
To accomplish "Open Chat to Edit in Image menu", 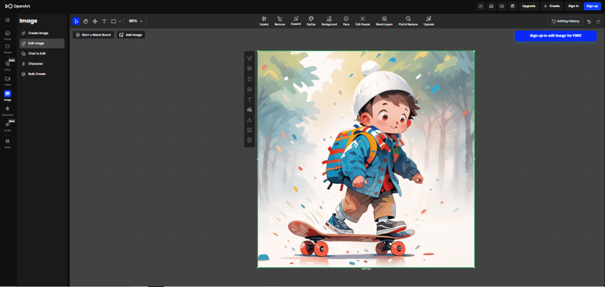I will 37,53.
